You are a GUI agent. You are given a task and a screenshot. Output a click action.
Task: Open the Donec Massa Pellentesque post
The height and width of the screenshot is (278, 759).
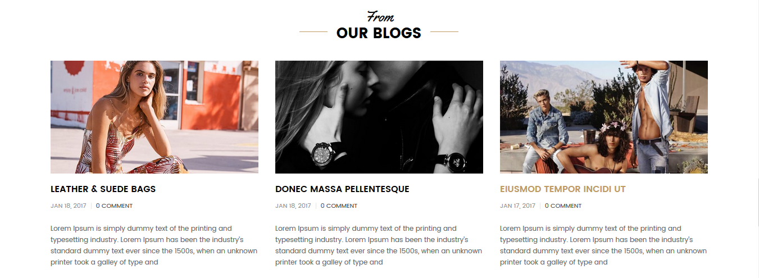[342, 189]
